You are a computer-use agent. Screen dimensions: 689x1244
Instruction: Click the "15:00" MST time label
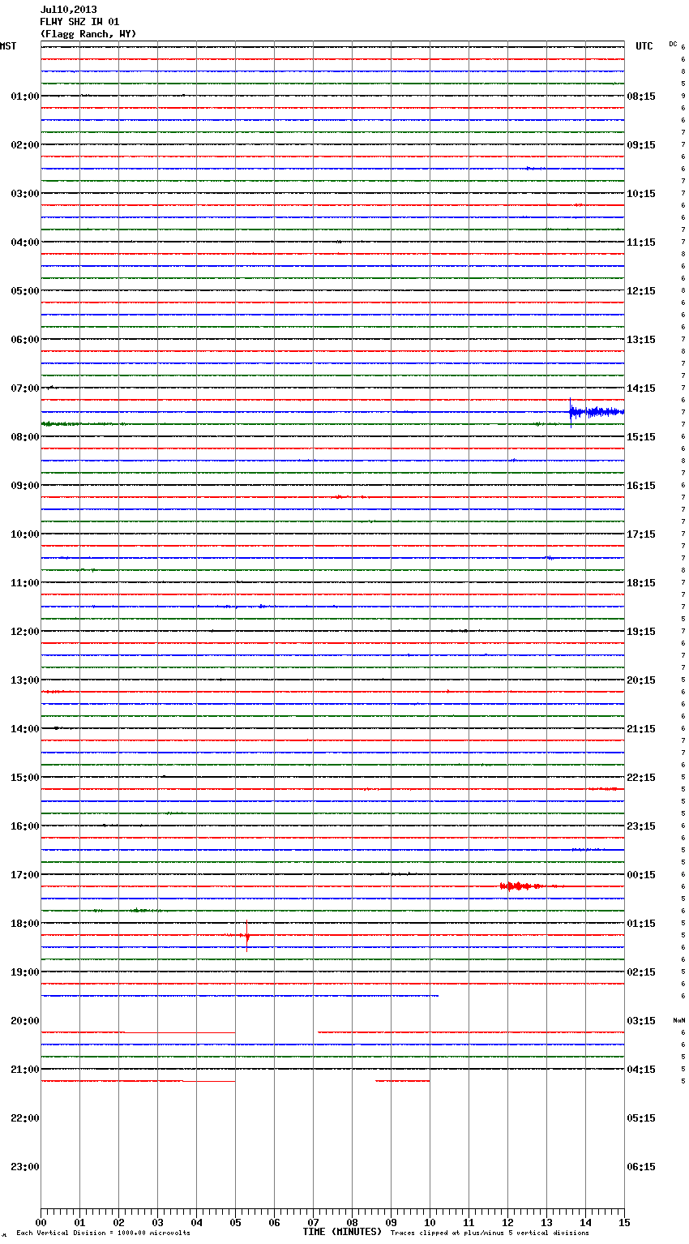25,778
